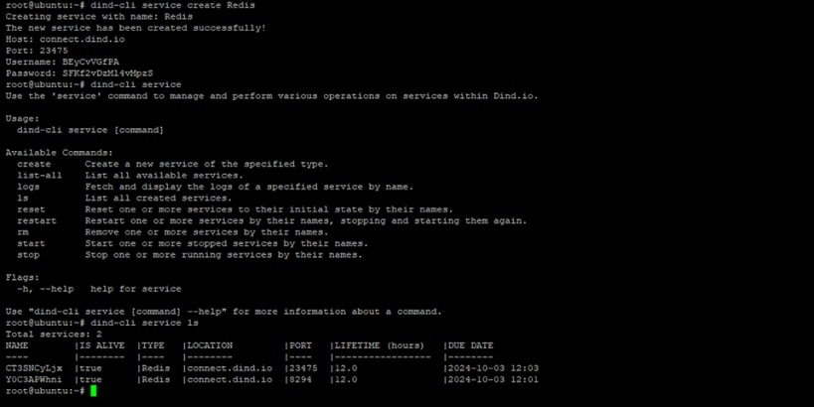Click the 'Usage:' heading
814x407 pixels.
click(x=22, y=119)
